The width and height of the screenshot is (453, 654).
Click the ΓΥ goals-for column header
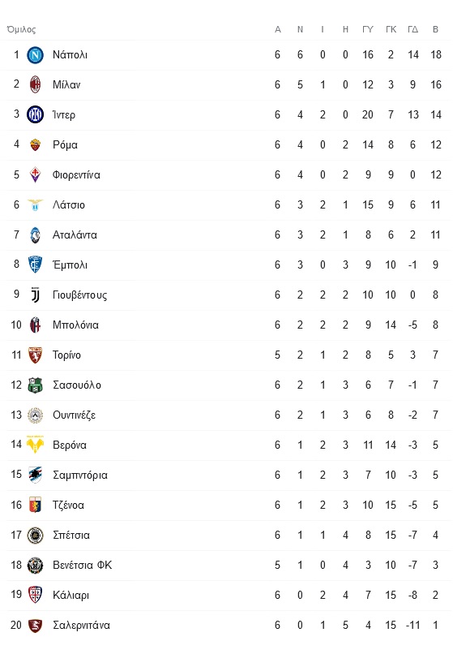click(368, 29)
